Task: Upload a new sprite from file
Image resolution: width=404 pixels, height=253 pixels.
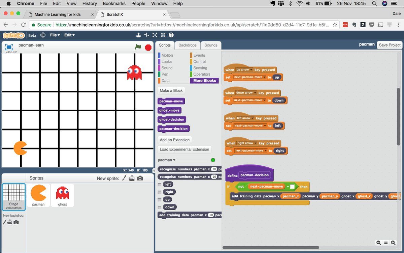Action: (132, 178)
